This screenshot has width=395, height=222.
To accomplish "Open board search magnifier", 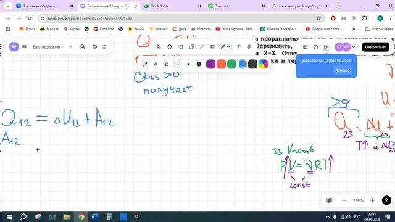I will pos(83,47).
